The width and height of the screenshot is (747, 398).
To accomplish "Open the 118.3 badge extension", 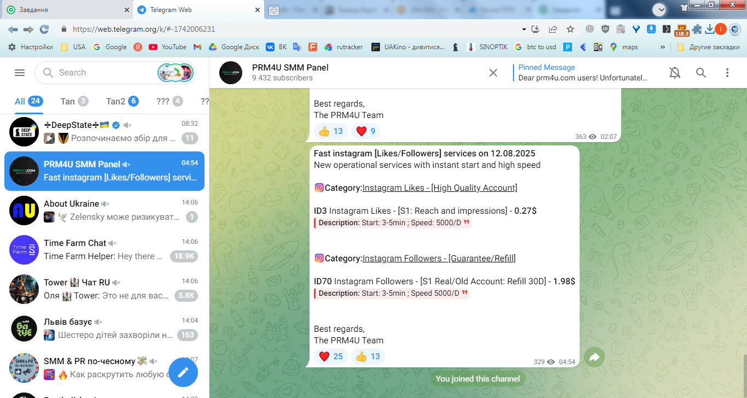I will (681, 30).
